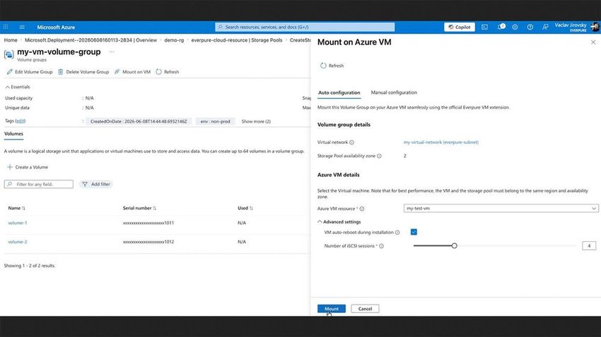Switch to Auto configuration tab

(x=339, y=92)
